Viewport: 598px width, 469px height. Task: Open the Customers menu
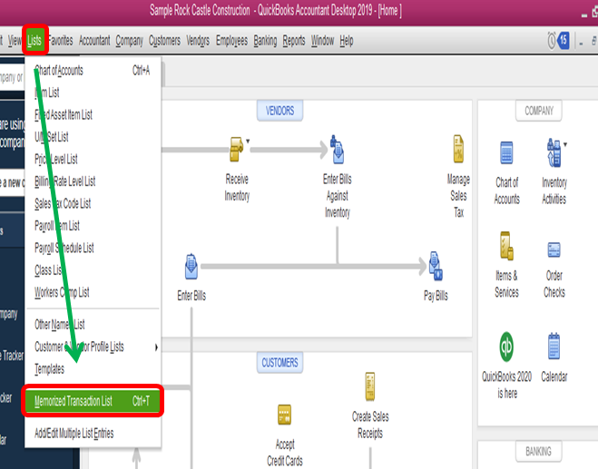coord(164,41)
